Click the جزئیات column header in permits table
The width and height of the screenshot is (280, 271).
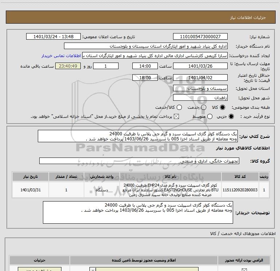point(40,260)
